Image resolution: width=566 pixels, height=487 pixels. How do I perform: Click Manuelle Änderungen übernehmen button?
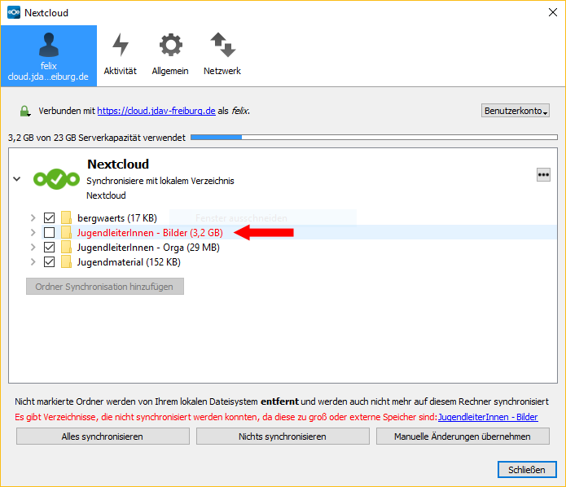(x=463, y=436)
